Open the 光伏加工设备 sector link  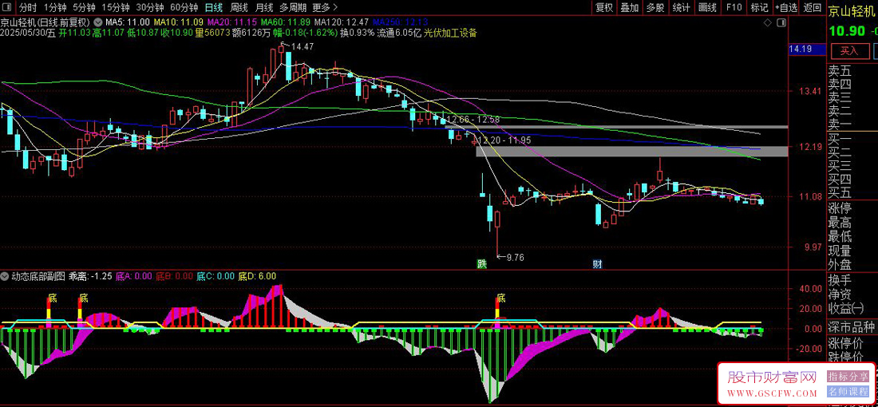pos(451,33)
